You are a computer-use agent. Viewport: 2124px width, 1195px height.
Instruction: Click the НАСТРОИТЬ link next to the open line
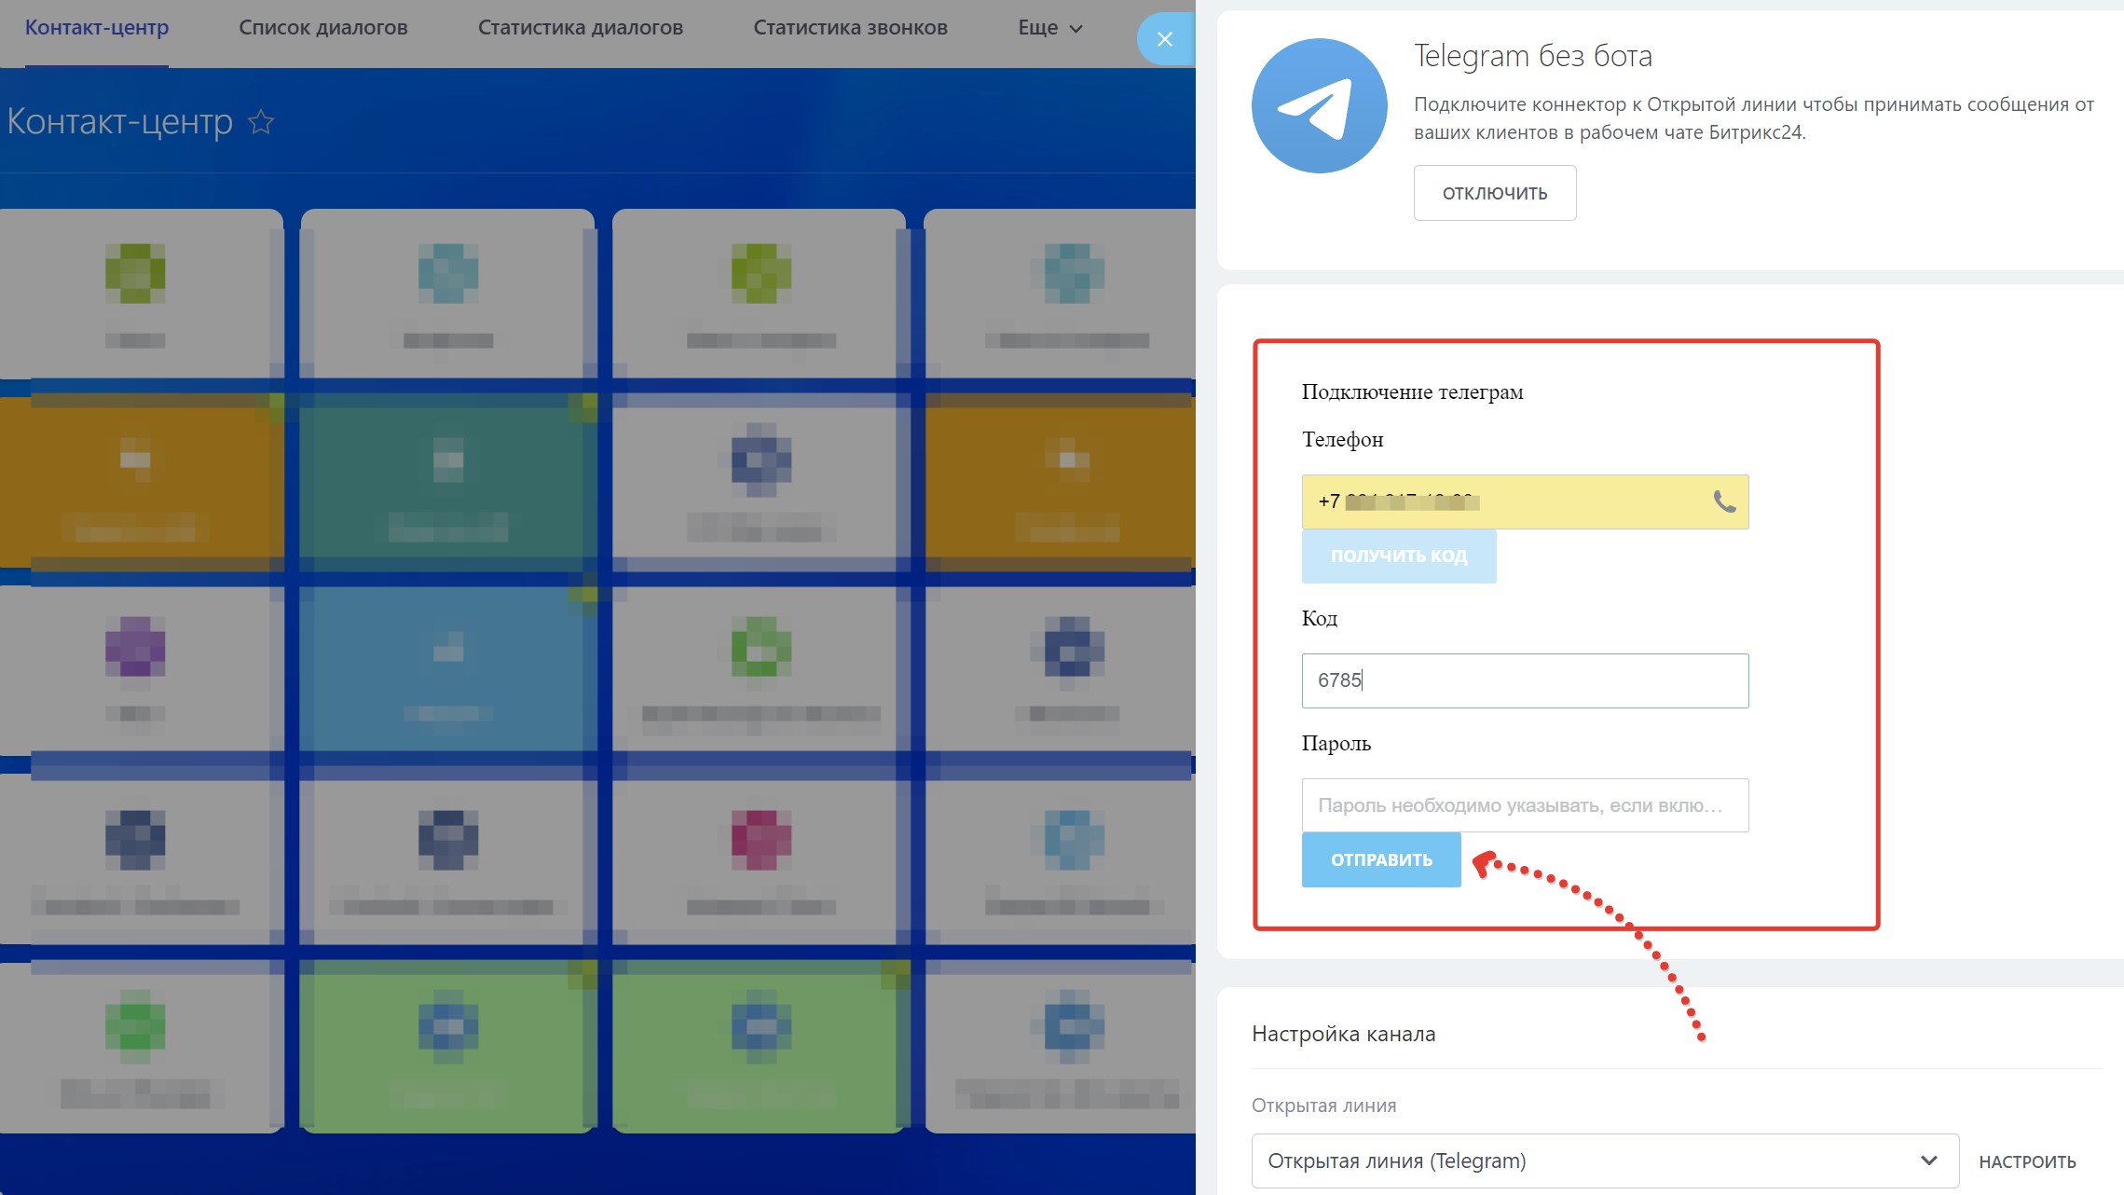click(x=2027, y=1161)
